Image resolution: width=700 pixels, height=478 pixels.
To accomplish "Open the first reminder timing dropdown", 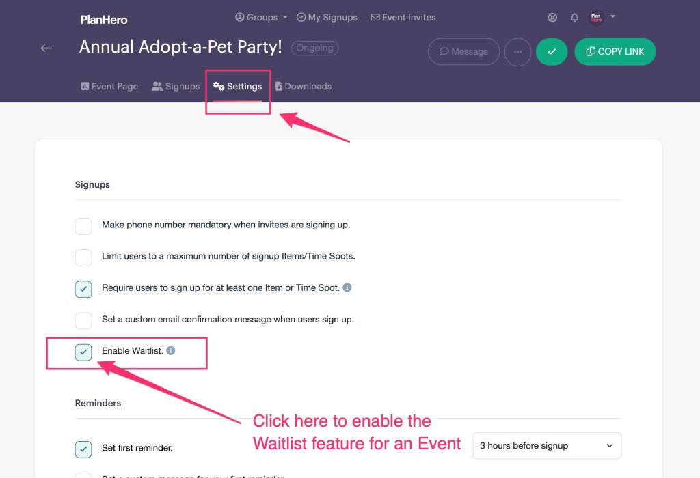I will pyautogui.click(x=546, y=445).
